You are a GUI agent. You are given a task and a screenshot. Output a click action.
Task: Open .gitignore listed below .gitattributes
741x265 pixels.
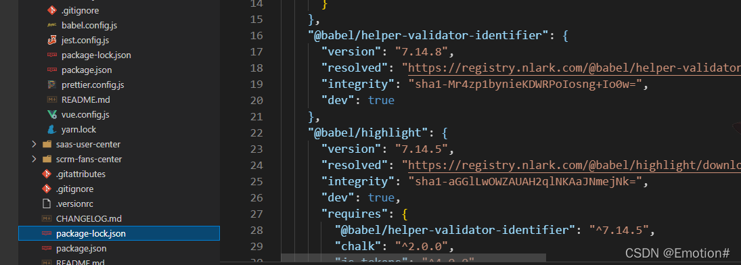74,189
